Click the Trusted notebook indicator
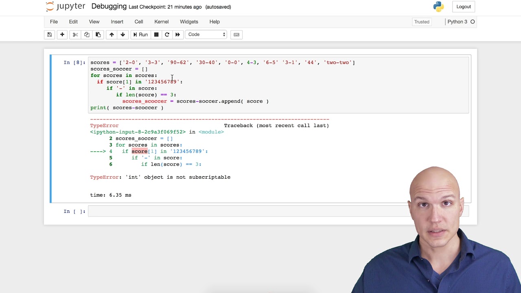The width and height of the screenshot is (521, 293). click(x=422, y=22)
